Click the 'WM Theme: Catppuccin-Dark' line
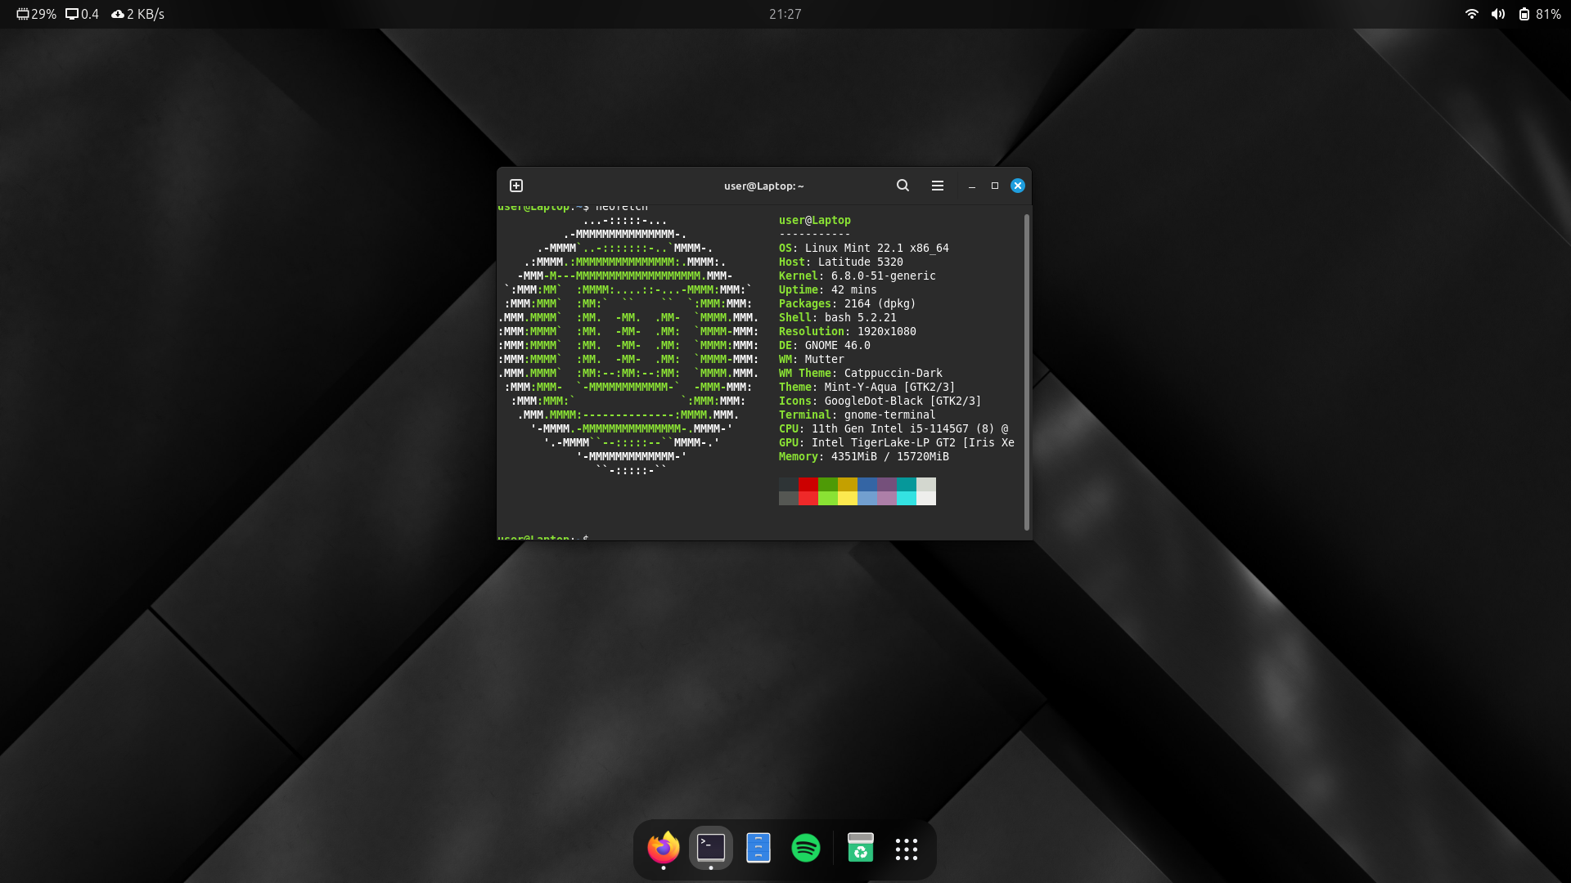 (x=860, y=373)
